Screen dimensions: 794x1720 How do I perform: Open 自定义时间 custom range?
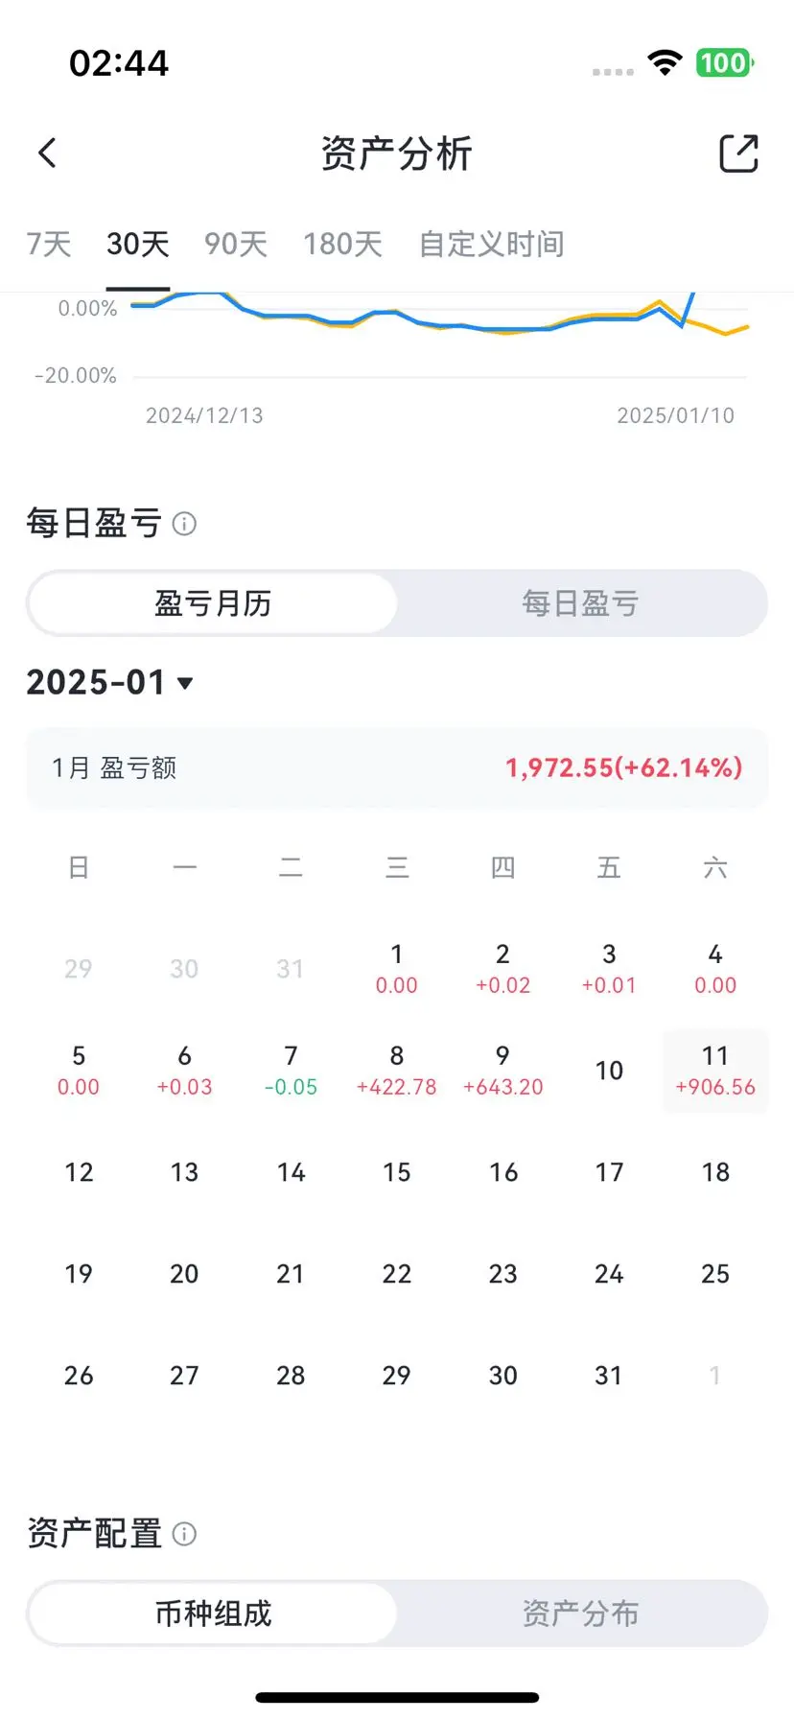coord(491,244)
